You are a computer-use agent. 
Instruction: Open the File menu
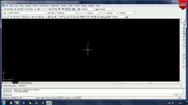tap(7, 6)
